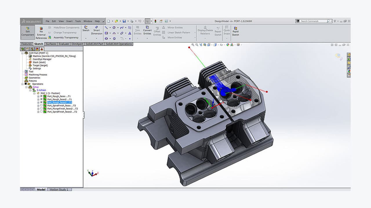
Task: Collapse the Operations tree node
Action: coord(22,84)
